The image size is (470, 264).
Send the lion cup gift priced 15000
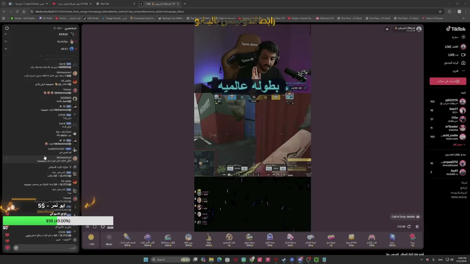pos(147,239)
